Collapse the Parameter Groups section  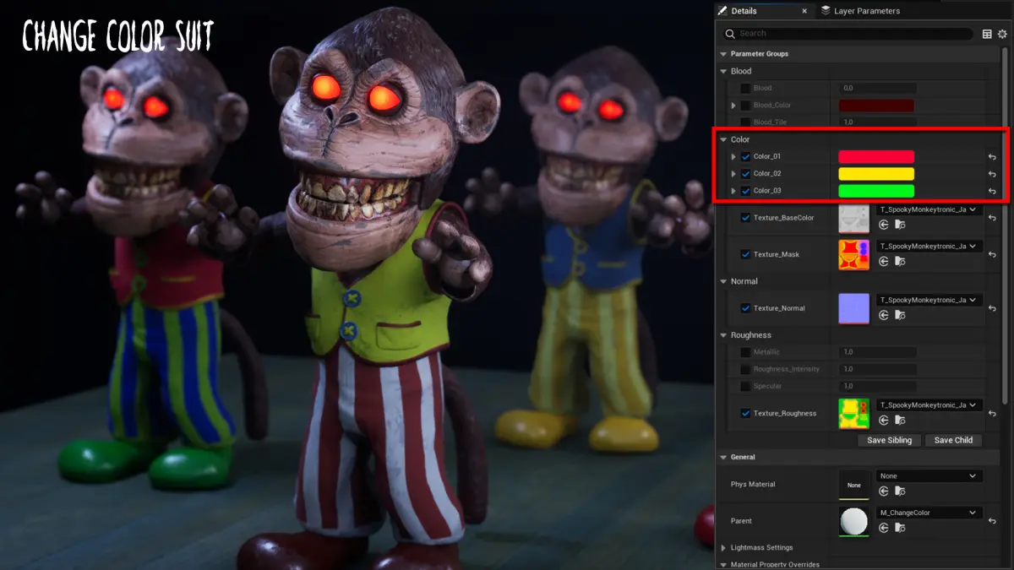[723, 54]
